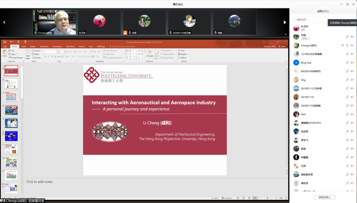The image size is (357, 203).
Task: Click the Paste icon in Clipboard group
Action: (x=4, y=53)
